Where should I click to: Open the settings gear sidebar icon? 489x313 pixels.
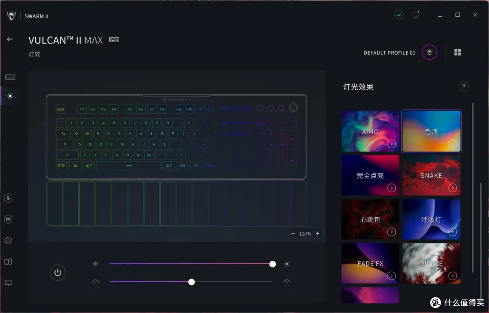pyautogui.click(x=8, y=240)
